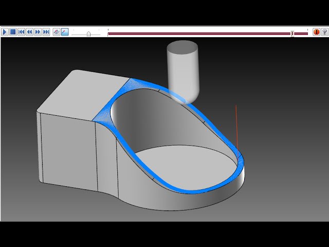The image size is (329, 247).
Task: Click the cylindrical milling tool in the viewport
Action: click(x=182, y=72)
